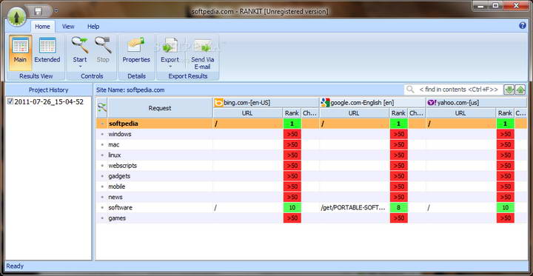Click the bing.com-[en-US] column group header
Screen dimensions: 533x276
(x=266, y=103)
